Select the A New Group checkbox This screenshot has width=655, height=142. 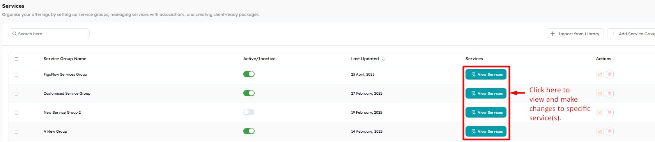(16, 132)
